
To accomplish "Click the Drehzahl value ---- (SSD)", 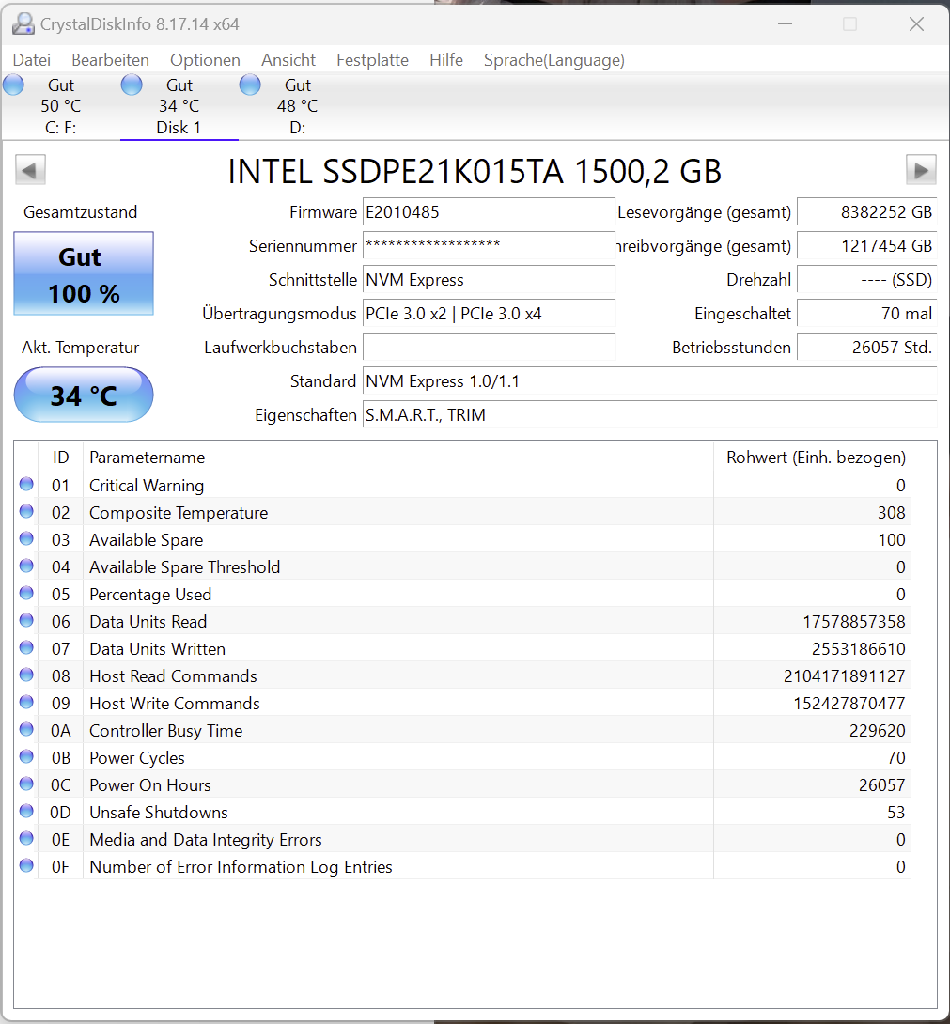I will tap(867, 280).
